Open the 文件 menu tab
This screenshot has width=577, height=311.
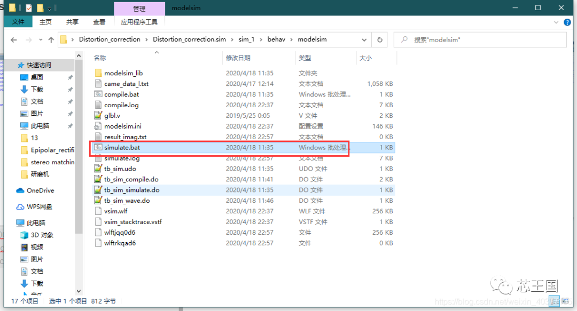coord(18,22)
